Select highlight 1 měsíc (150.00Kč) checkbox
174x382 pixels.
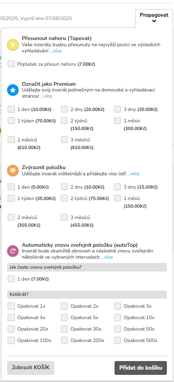(117, 198)
